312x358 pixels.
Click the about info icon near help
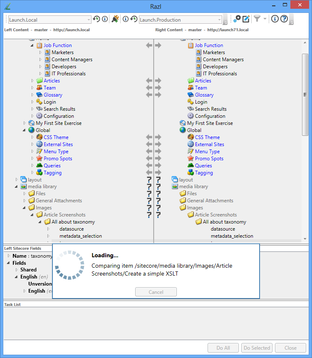275,19
